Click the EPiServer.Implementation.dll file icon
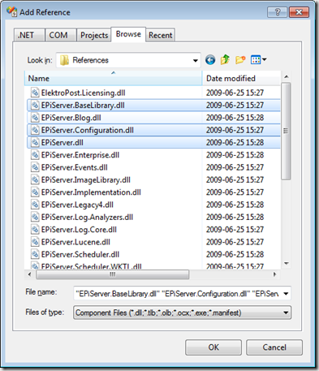Viewport: 319px width, 371px height. 35,192
